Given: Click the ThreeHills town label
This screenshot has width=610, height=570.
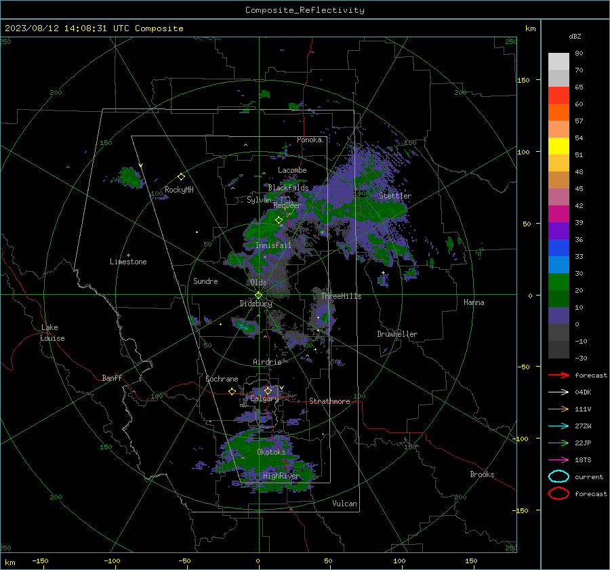Looking at the screenshot, I should (341, 296).
